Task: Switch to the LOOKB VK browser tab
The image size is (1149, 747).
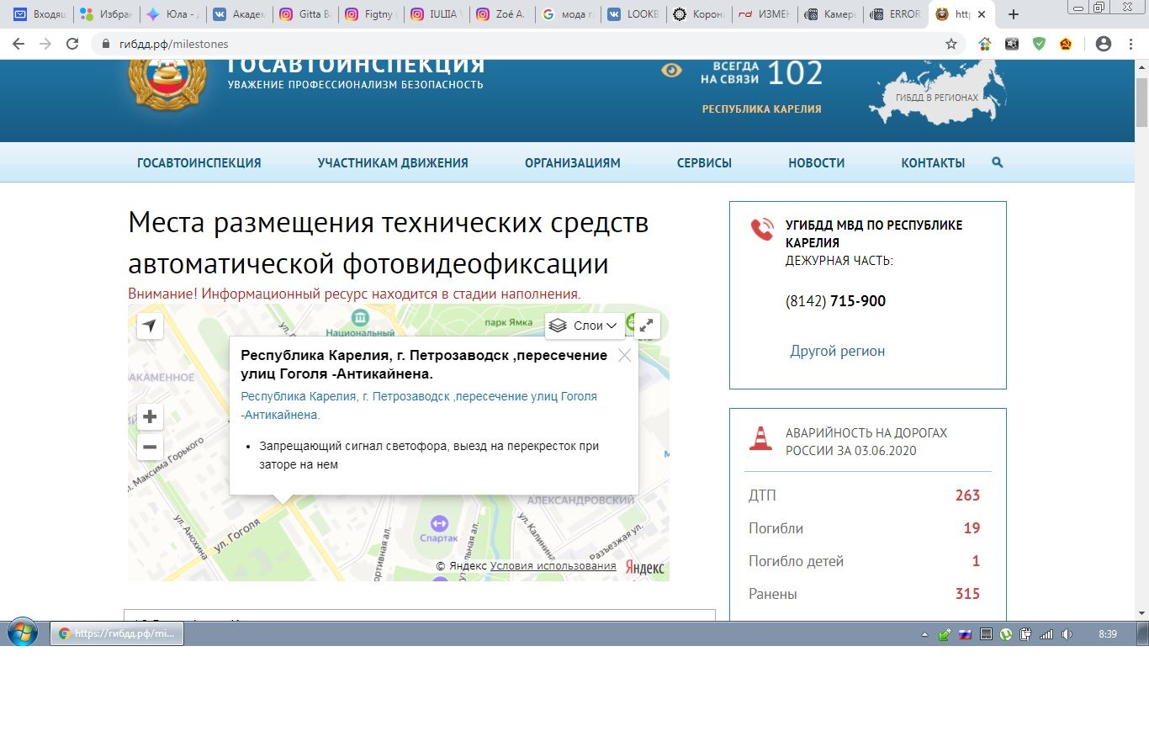Action: pyautogui.click(x=635, y=14)
